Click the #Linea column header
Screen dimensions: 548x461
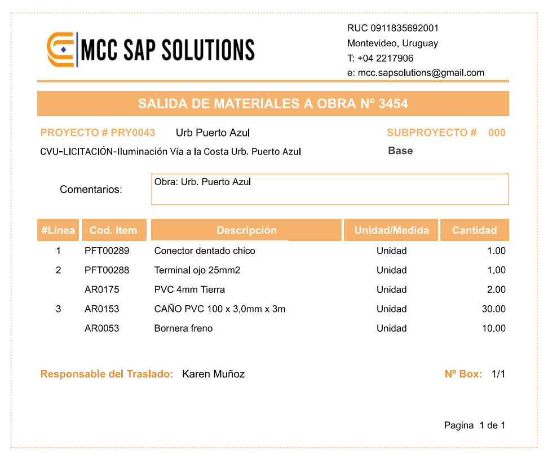[x=58, y=230]
